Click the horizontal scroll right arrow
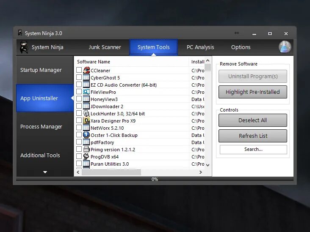Viewport: 310px width, 232px height. (201, 172)
